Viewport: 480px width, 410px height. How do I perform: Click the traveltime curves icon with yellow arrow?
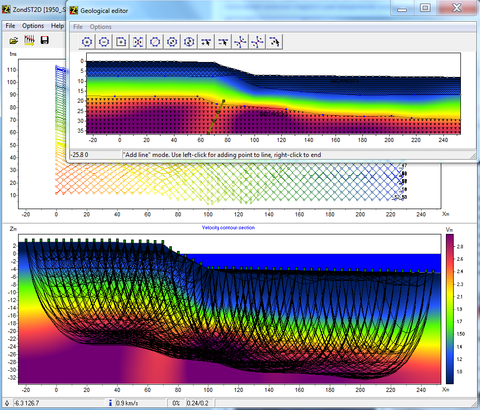point(29,40)
